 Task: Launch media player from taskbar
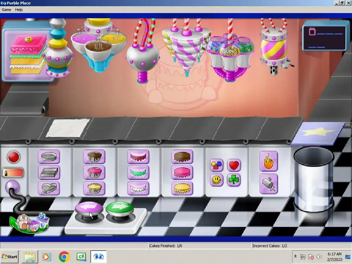pos(47,257)
